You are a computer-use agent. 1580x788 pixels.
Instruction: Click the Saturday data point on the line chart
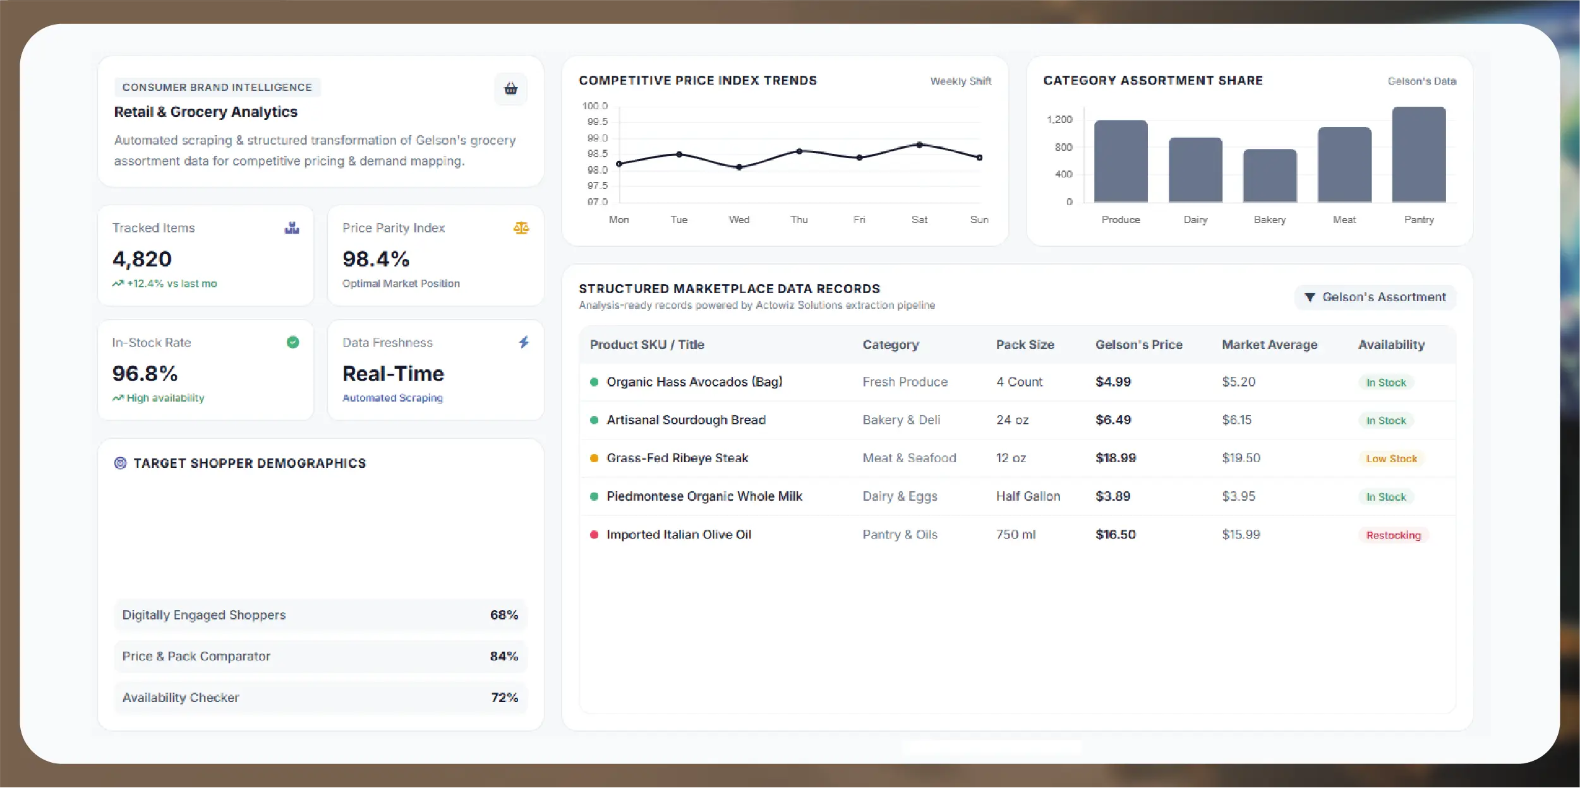[919, 145]
